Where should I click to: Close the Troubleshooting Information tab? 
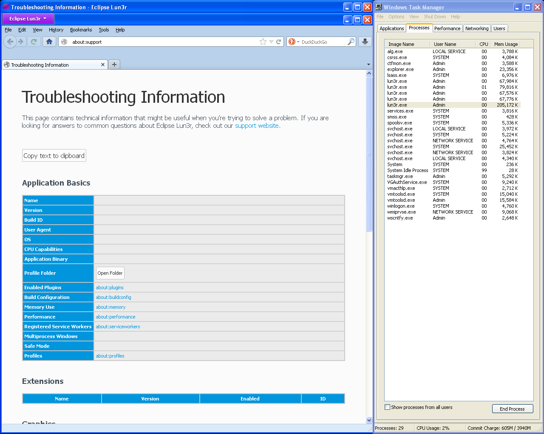[103, 65]
